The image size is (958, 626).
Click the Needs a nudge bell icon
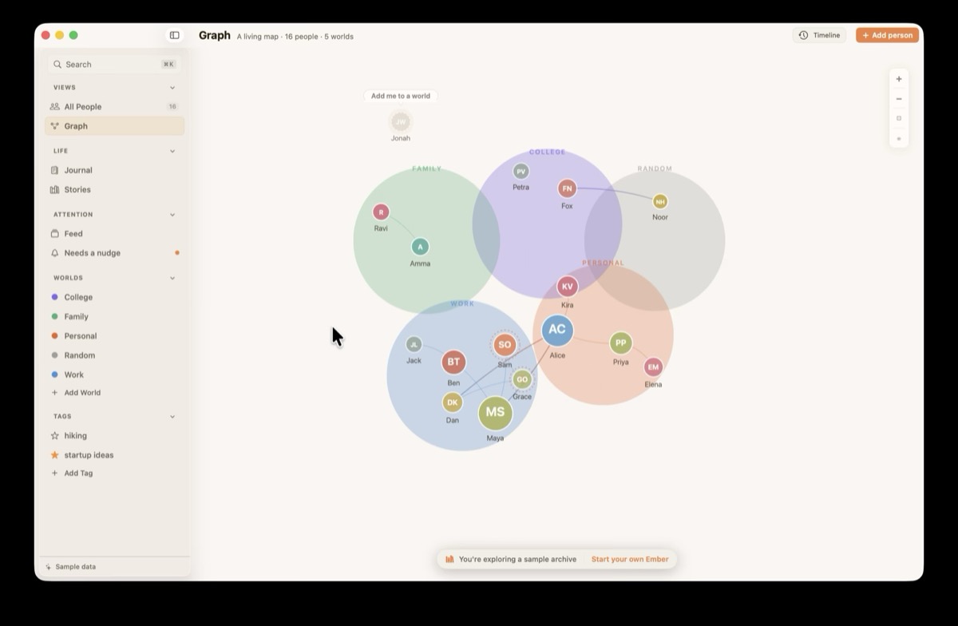[x=54, y=253]
